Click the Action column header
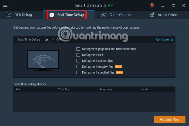The width and height of the screenshot is (189, 126). (x=146, y=89)
